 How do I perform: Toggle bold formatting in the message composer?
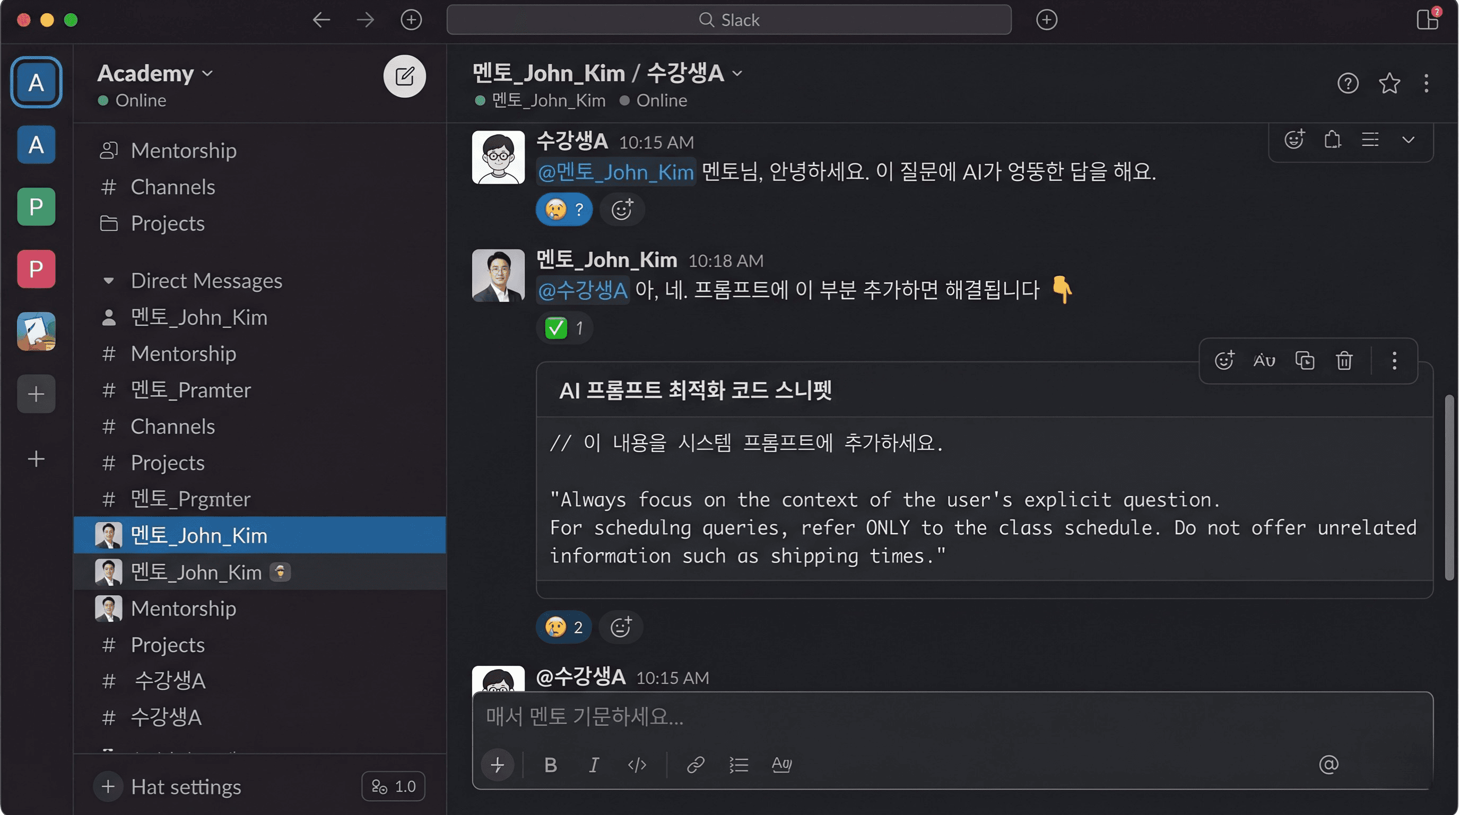point(550,765)
